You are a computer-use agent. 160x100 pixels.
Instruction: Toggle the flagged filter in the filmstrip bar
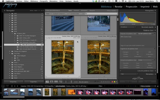point(105,86)
